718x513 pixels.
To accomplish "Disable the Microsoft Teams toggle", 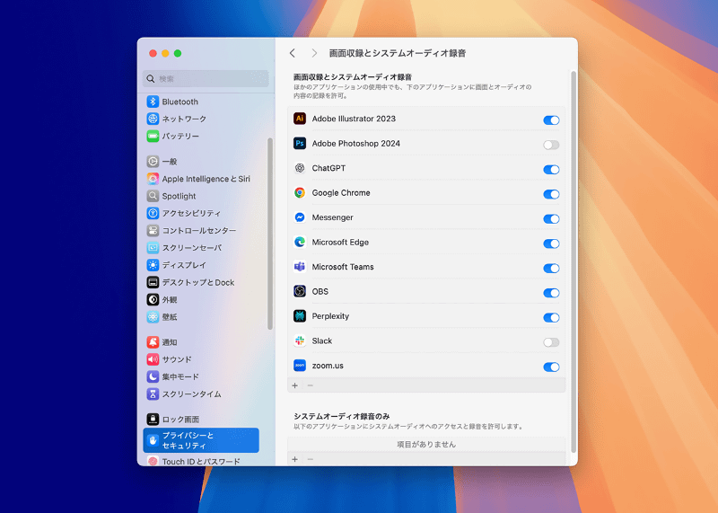I will click(551, 269).
